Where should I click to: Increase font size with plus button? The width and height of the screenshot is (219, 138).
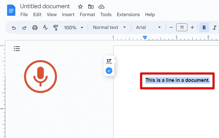pos(192,27)
